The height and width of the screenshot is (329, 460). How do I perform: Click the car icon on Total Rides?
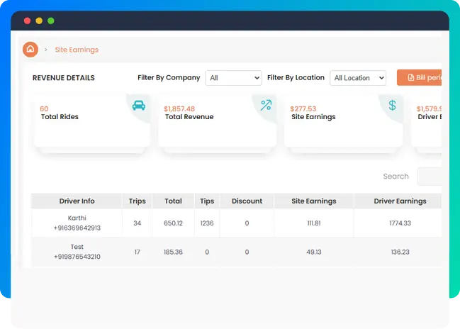pyautogui.click(x=139, y=105)
